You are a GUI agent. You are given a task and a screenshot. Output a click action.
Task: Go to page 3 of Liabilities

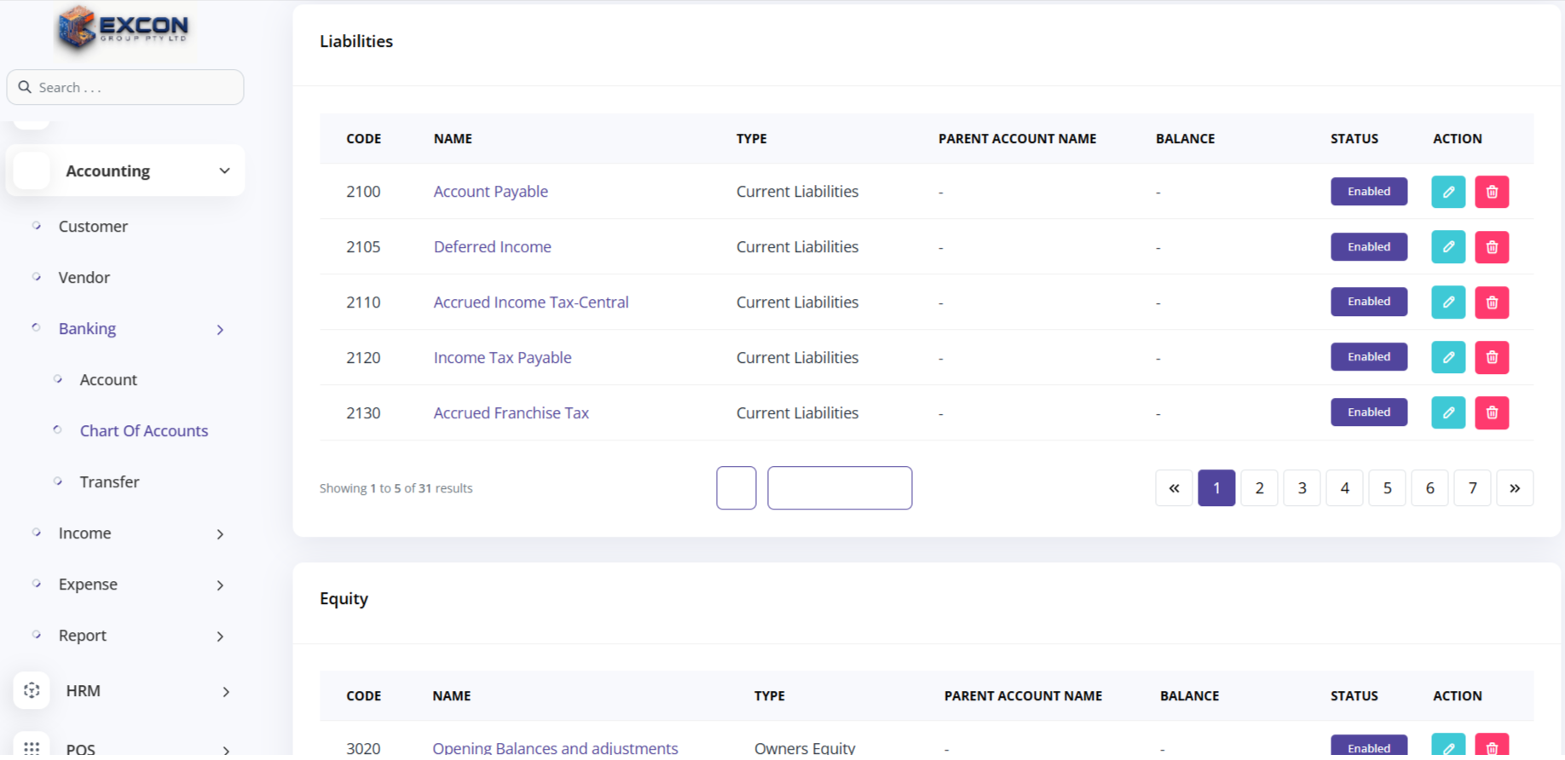tap(1302, 488)
